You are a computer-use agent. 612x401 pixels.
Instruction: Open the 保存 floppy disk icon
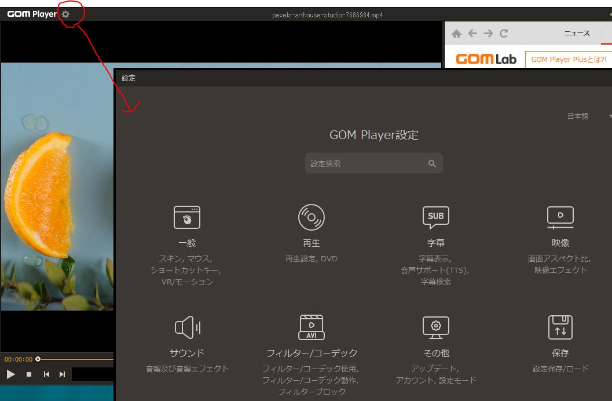pos(560,327)
